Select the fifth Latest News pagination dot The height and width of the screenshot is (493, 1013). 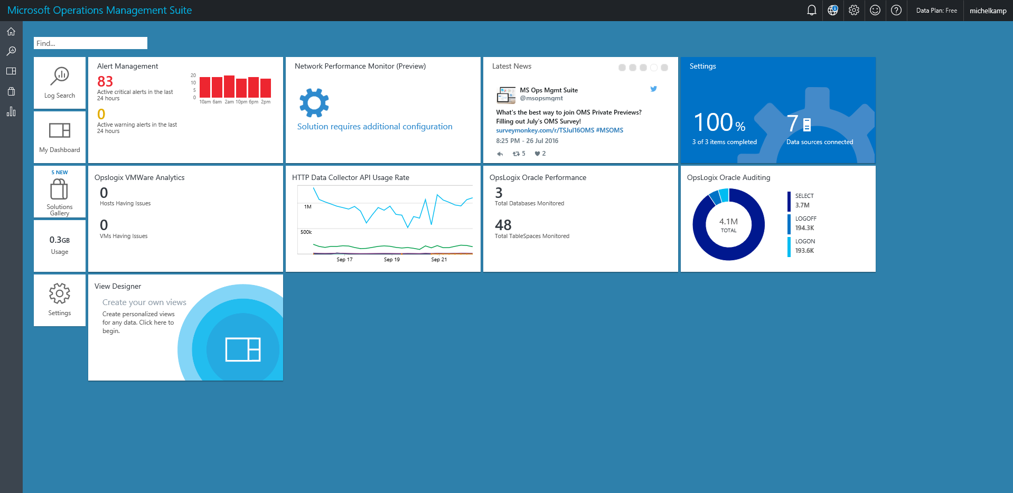click(x=664, y=68)
